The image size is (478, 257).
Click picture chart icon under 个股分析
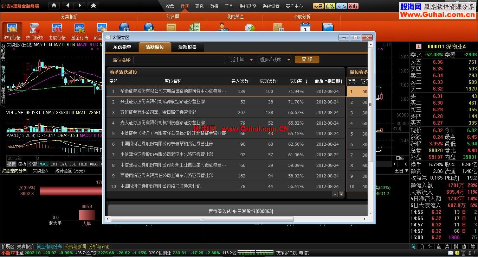pos(328,27)
